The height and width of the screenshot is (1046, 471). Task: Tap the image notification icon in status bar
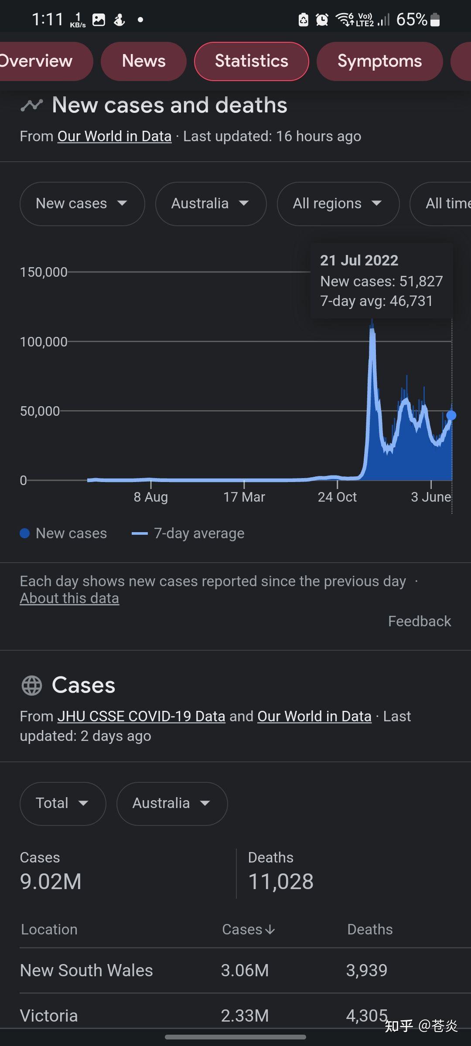99,20
